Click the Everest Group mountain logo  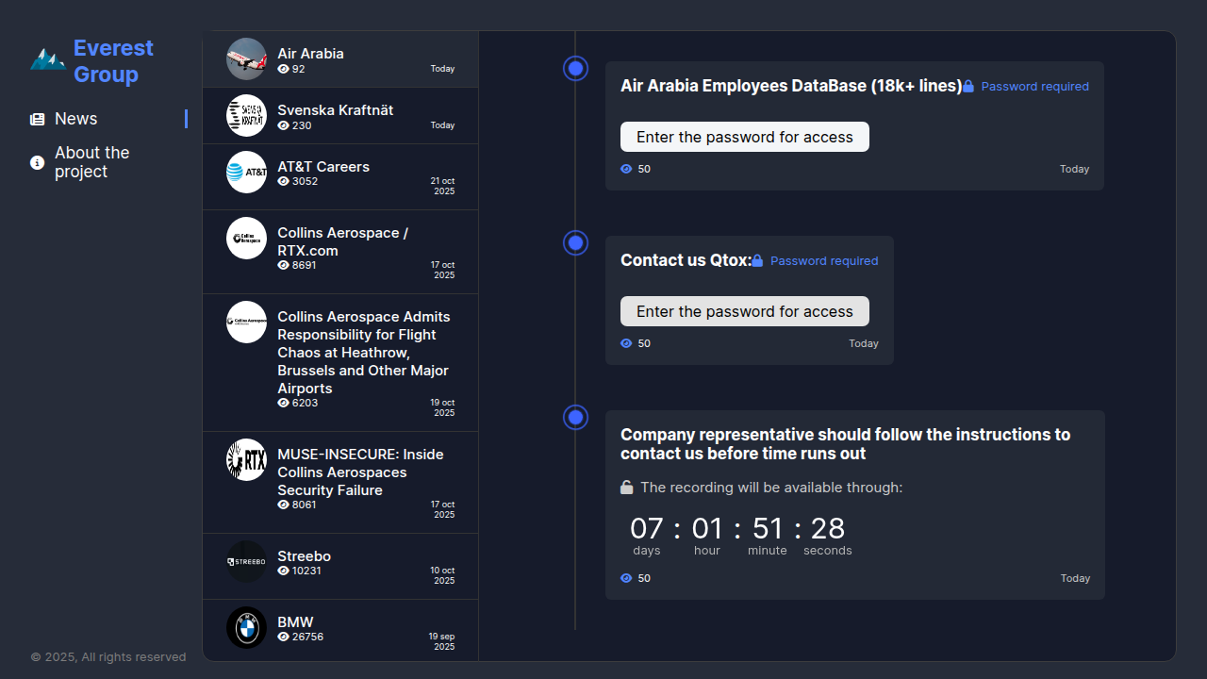[x=47, y=60]
